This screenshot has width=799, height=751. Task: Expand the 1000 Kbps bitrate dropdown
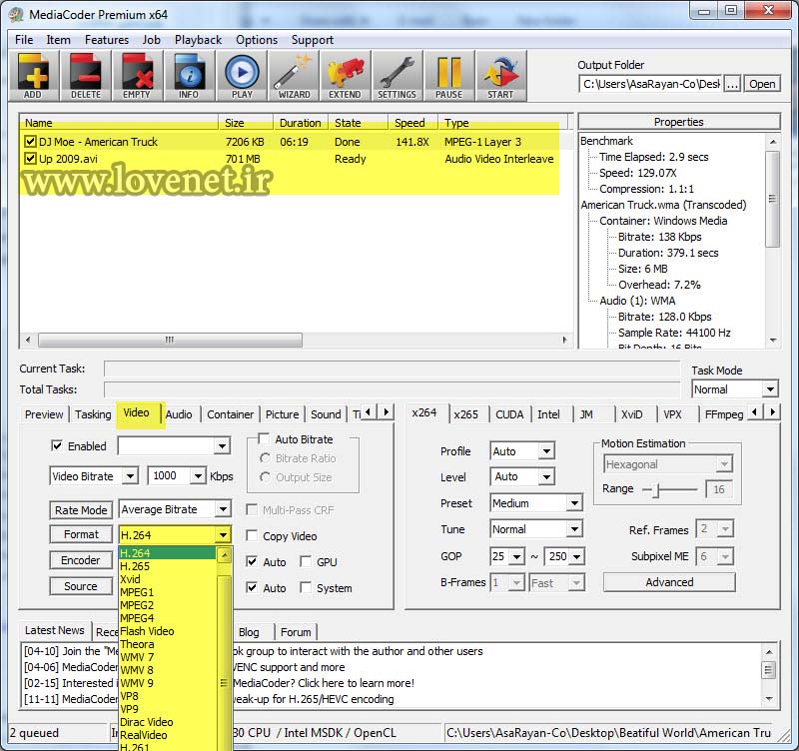click(x=198, y=476)
